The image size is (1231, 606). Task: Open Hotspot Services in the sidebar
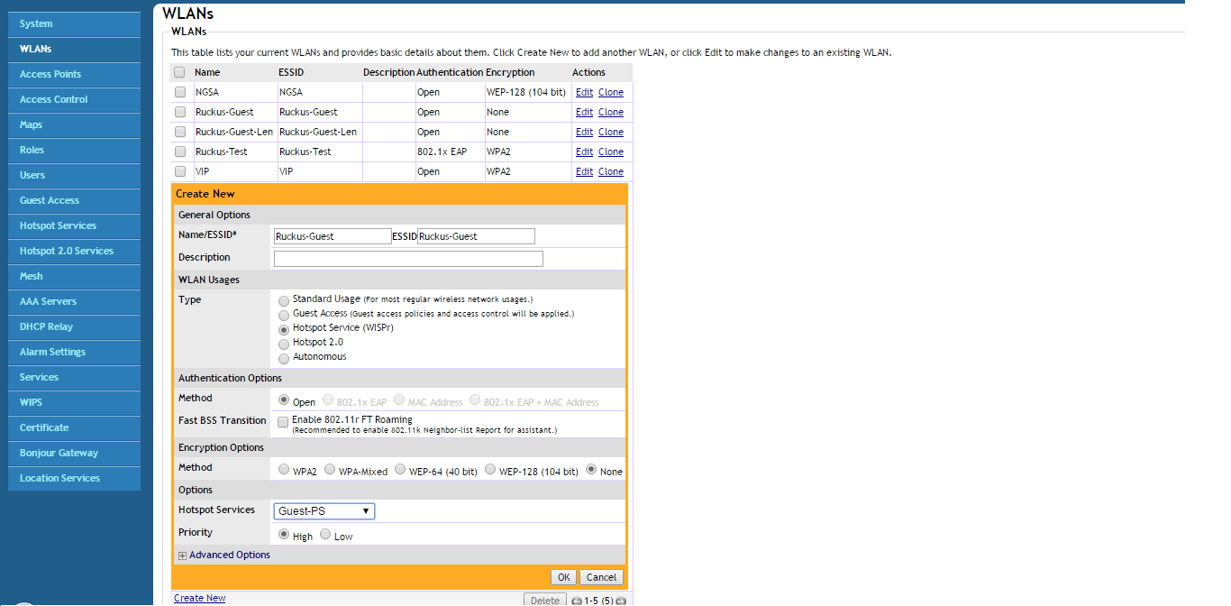pos(74,225)
